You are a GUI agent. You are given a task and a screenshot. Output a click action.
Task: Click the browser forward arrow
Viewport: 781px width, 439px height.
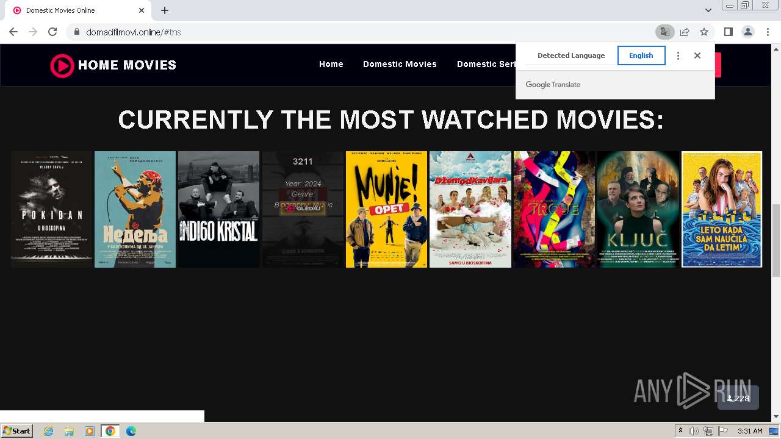pos(33,32)
